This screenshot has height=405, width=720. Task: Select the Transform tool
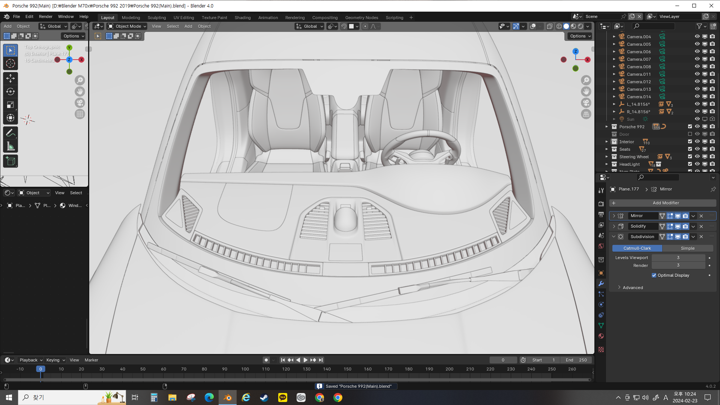pos(10,118)
